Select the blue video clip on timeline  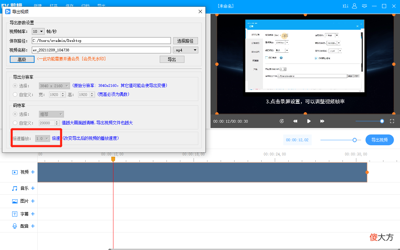tap(202, 172)
